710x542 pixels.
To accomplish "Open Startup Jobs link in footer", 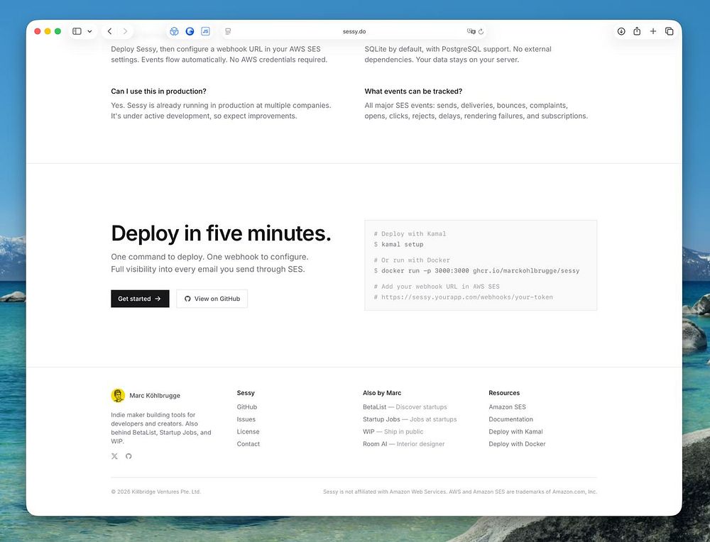I will click(x=410, y=419).
